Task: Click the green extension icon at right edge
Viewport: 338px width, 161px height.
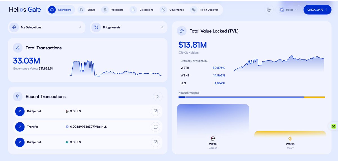Action: coord(334,126)
